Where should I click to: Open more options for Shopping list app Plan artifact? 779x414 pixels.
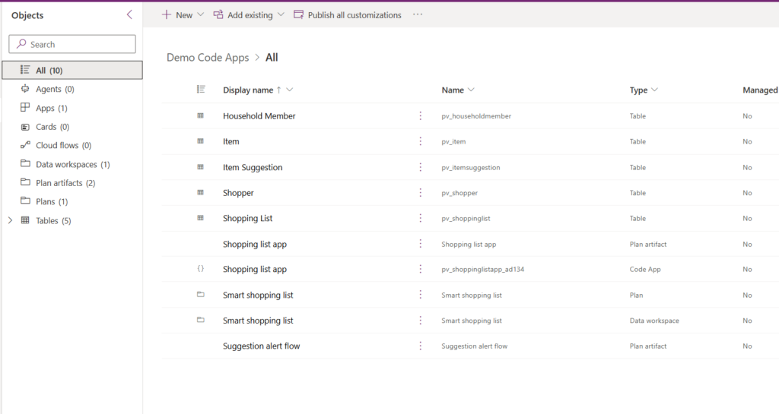[420, 243]
